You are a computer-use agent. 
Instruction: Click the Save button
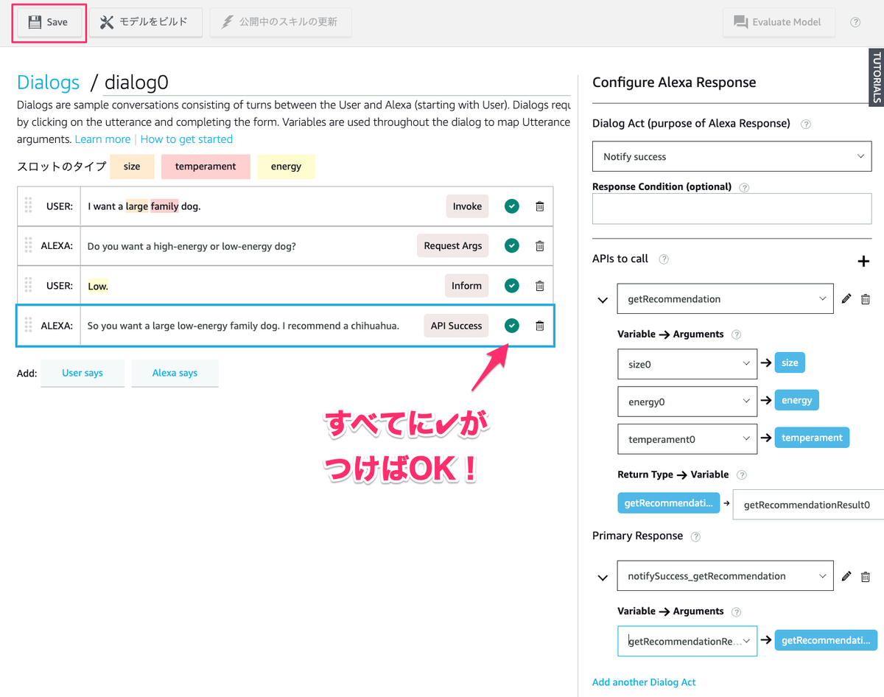(x=49, y=22)
